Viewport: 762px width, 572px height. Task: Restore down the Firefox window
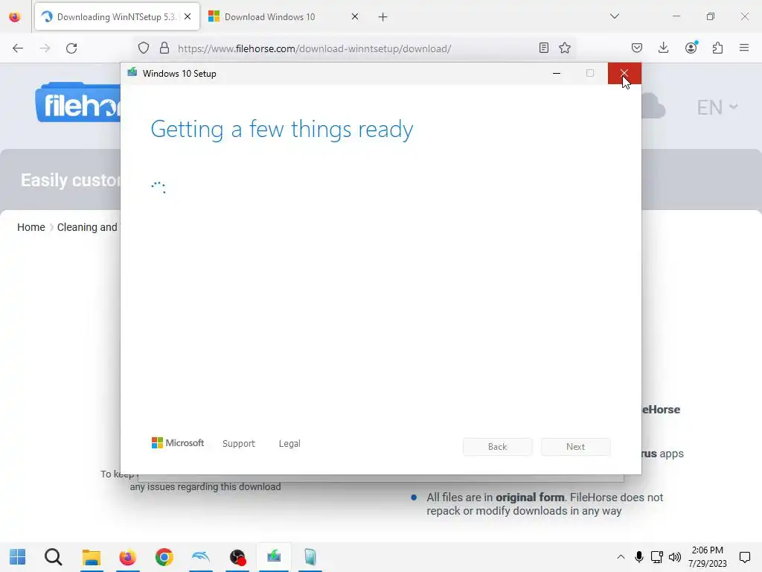point(711,16)
